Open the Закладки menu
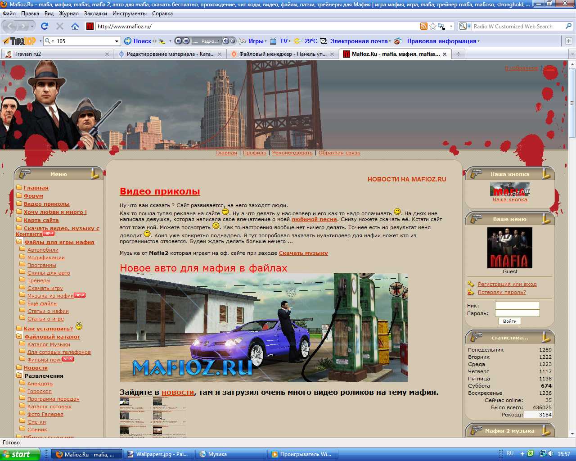This screenshot has width=576, height=461. tap(95, 14)
